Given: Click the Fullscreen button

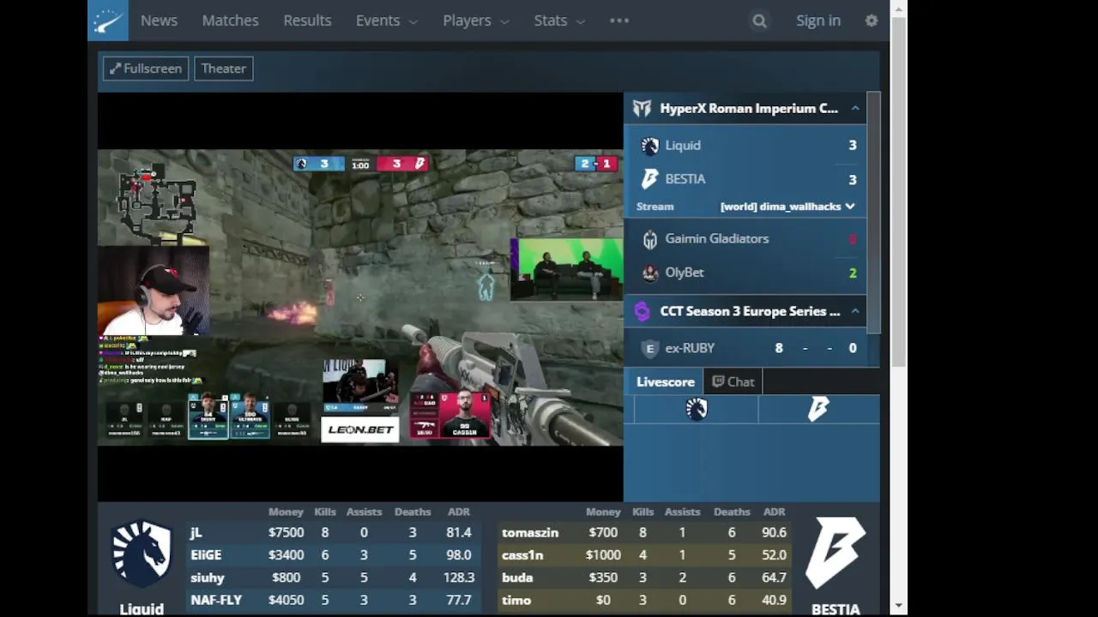Looking at the screenshot, I should [146, 69].
